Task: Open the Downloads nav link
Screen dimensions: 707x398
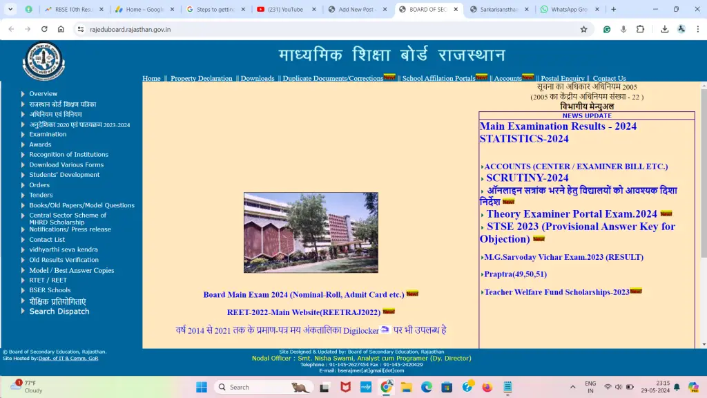Action: coord(258,79)
